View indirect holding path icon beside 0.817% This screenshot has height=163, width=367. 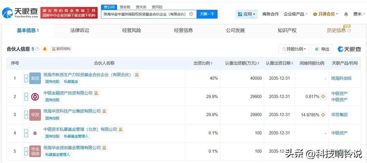[x=323, y=97]
